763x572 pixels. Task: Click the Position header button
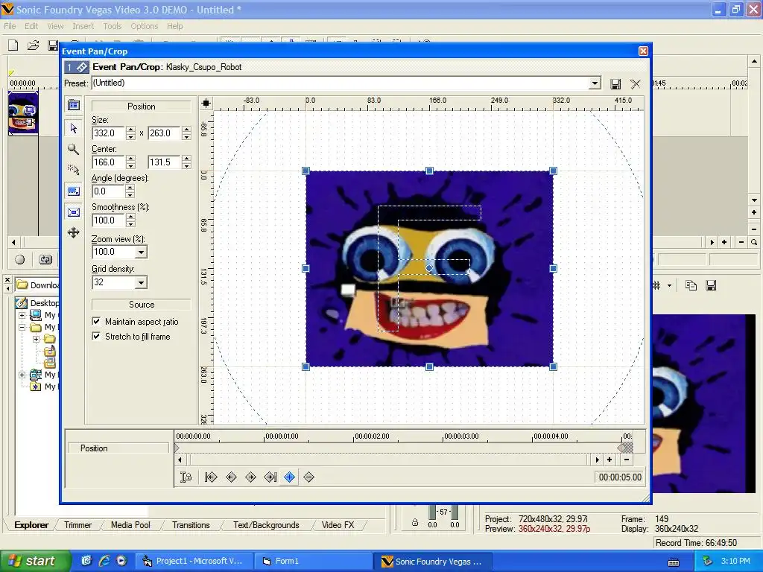141,106
